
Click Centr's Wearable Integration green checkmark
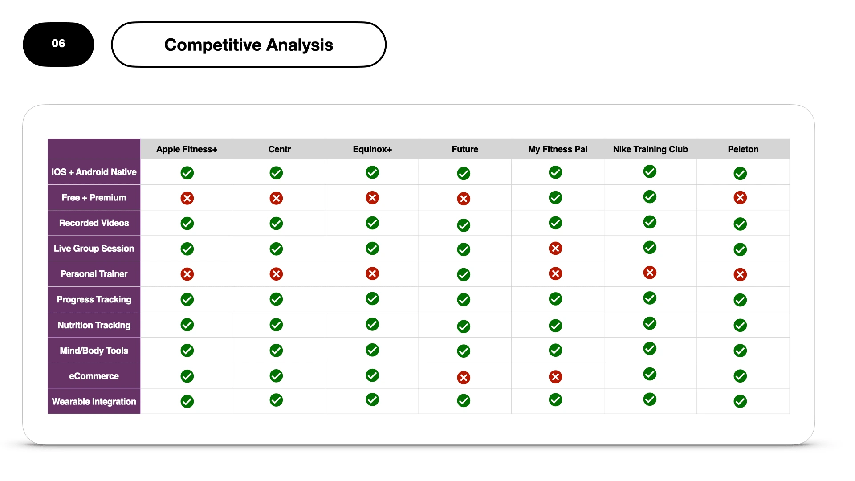(276, 400)
